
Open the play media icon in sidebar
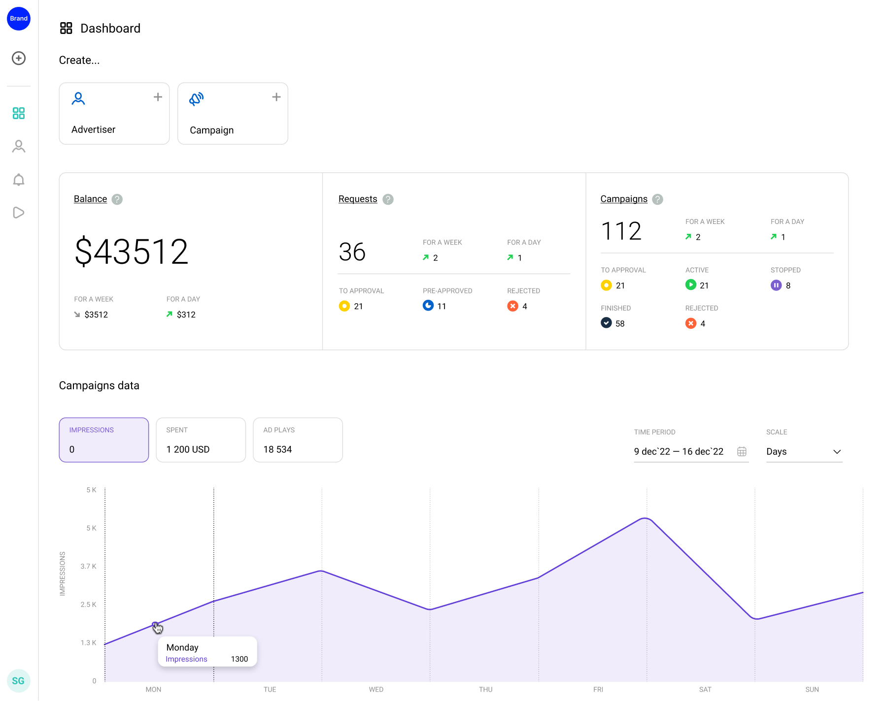tap(19, 213)
